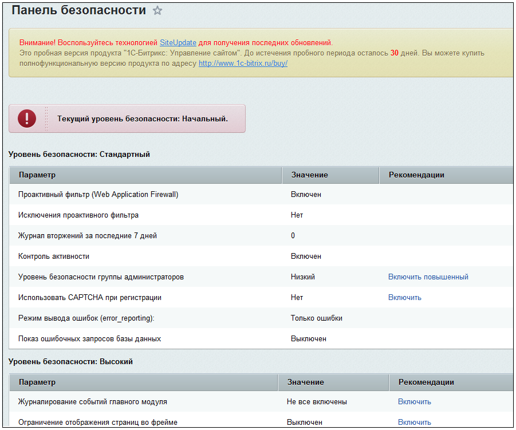Click the red exclamation warning icon
The image size is (516, 430).
tap(27, 119)
